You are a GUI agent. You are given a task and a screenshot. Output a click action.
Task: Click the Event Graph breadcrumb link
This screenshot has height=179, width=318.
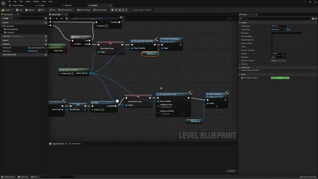pyautogui.click(x=88, y=18)
